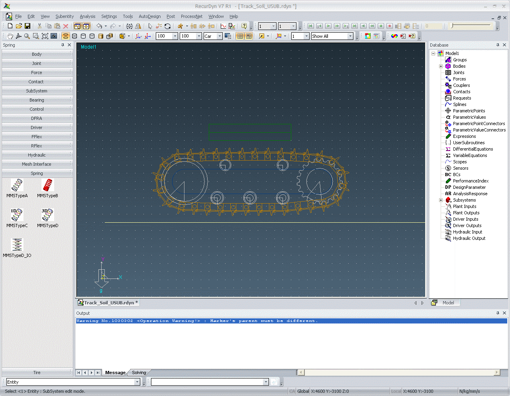The image size is (510, 396).
Task: Switch to the Solving output tab
Action: point(139,373)
